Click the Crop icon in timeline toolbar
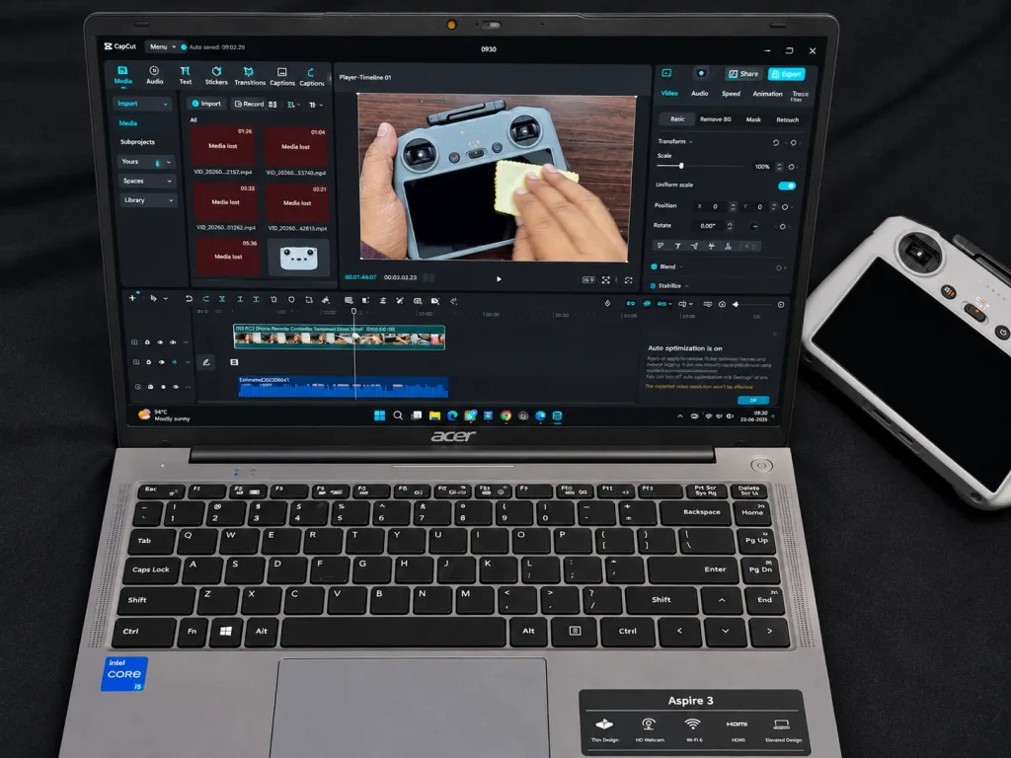Viewport: 1011px width, 758px height. tap(309, 300)
